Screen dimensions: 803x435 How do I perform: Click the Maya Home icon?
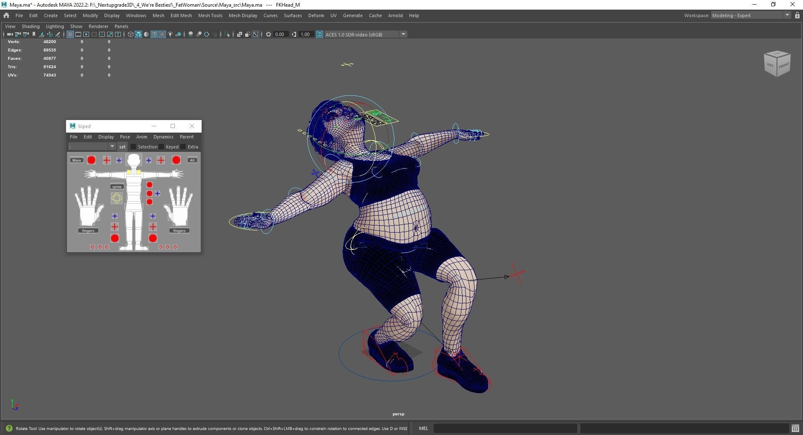click(x=6, y=15)
